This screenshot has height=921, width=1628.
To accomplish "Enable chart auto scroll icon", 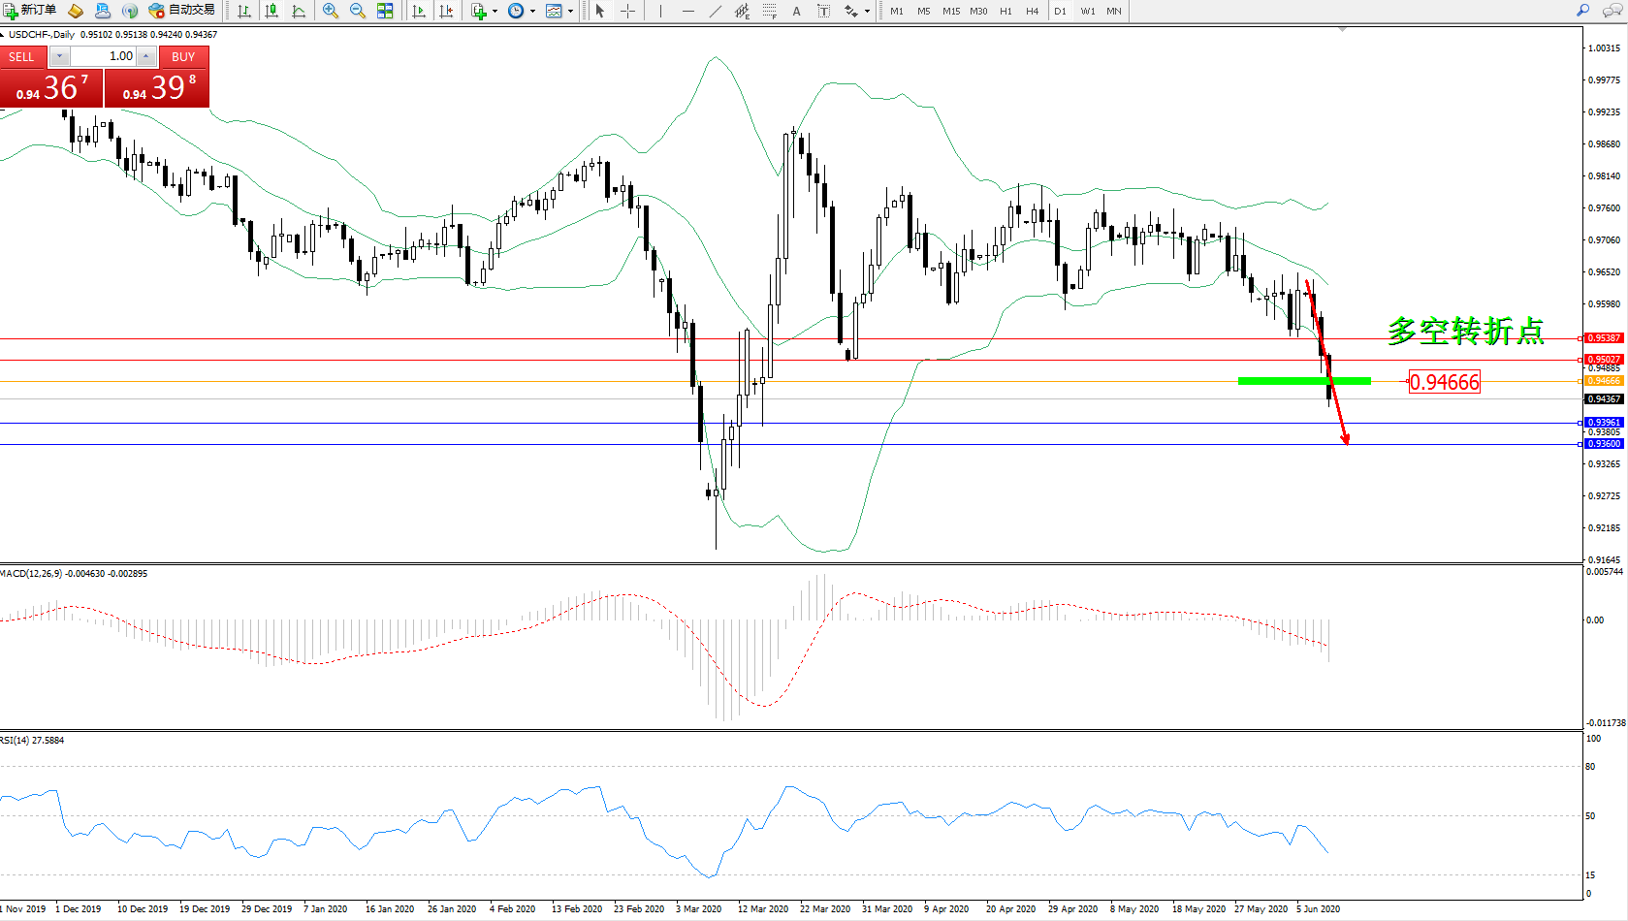I will tap(419, 11).
